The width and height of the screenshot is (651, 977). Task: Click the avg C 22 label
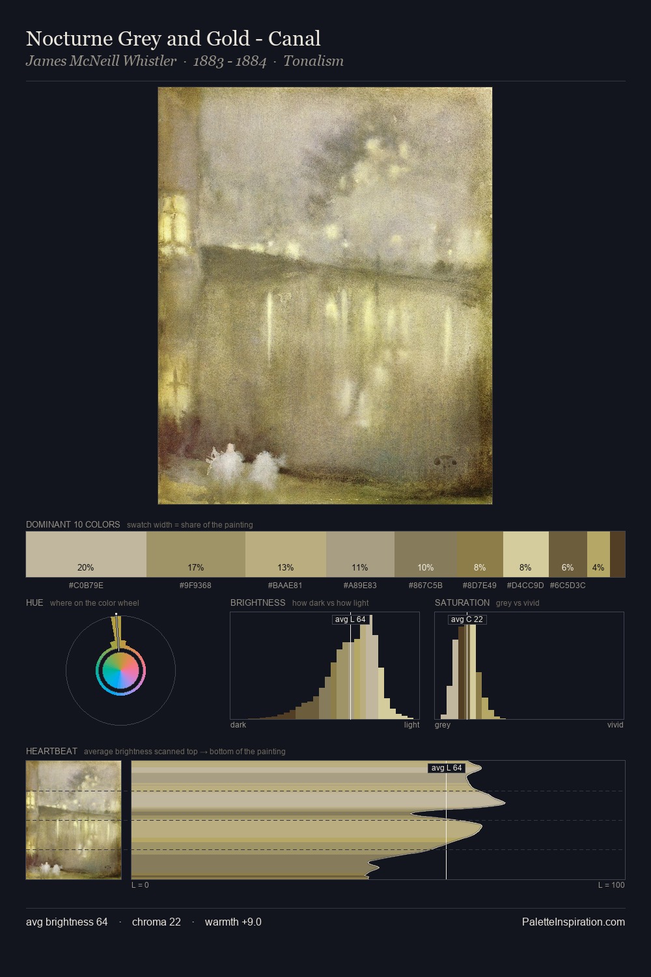[x=467, y=619]
